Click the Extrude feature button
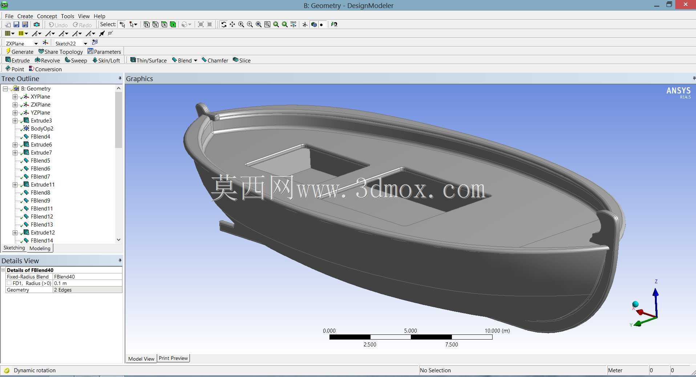Screen dimensions: 696x377 pos(17,60)
